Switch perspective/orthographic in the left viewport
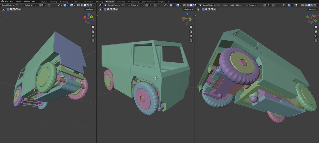The height and width of the screenshot is (143, 319). [x=93, y=41]
